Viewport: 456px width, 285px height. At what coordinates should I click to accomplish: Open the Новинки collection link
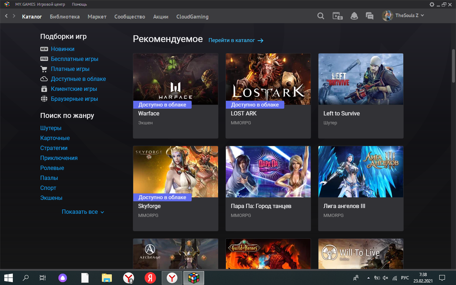pos(63,49)
